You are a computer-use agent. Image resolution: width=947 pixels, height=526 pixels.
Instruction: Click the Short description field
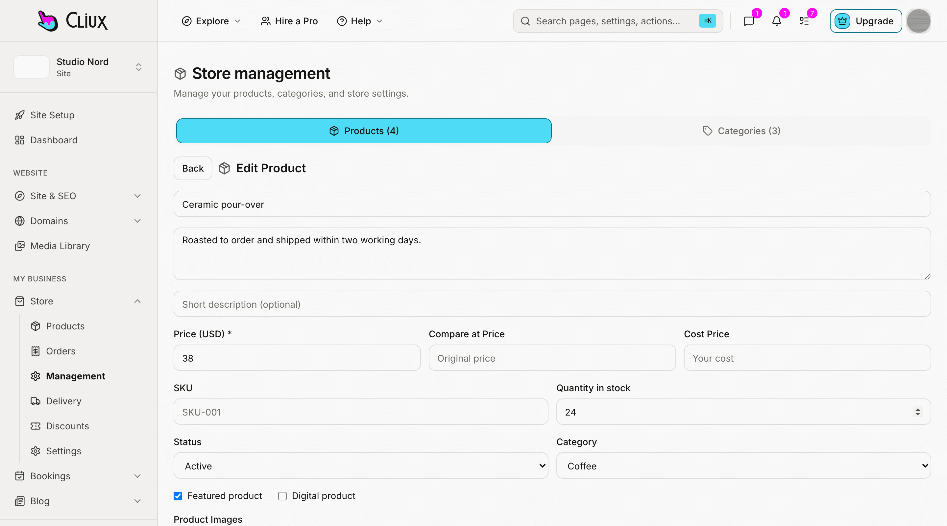click(552, 304)
